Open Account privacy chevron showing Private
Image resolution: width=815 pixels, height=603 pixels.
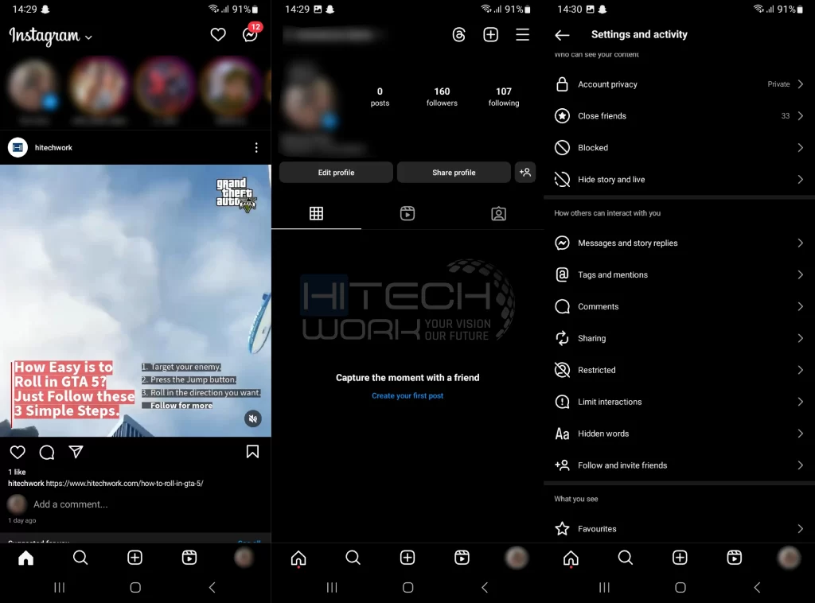click(x=801, y=84)
